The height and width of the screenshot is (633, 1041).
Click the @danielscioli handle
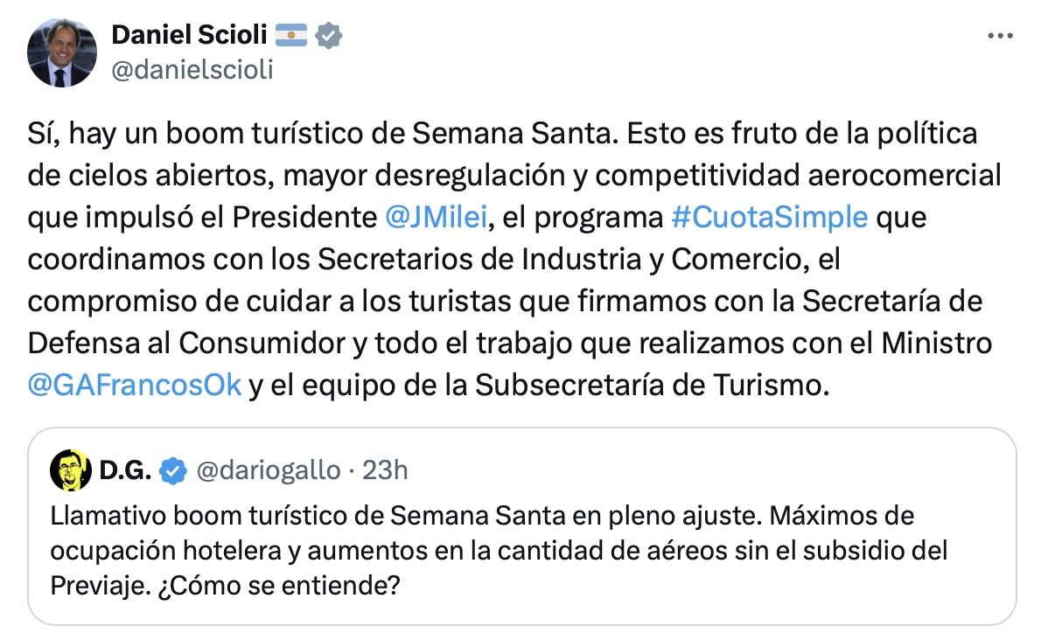(192, 70)
